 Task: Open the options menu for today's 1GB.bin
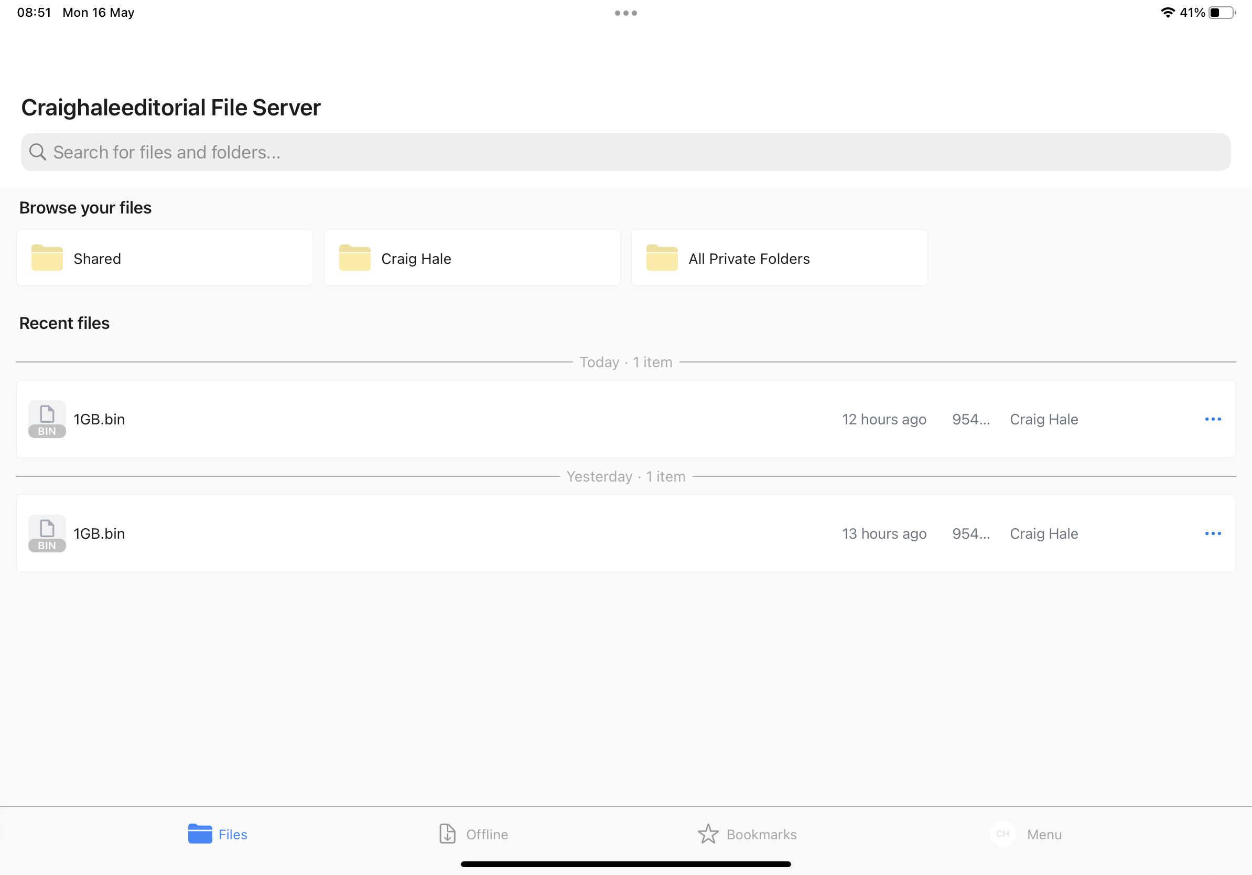(1212, 419)
